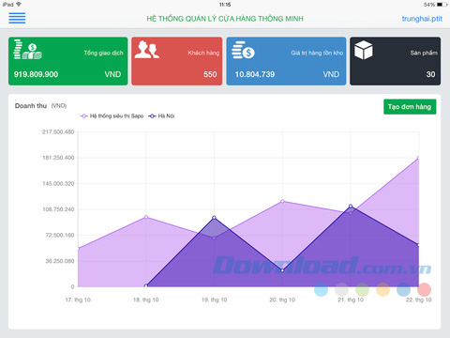Click the light blue color circle
The image size is (450, 338).
click(321, 289)
